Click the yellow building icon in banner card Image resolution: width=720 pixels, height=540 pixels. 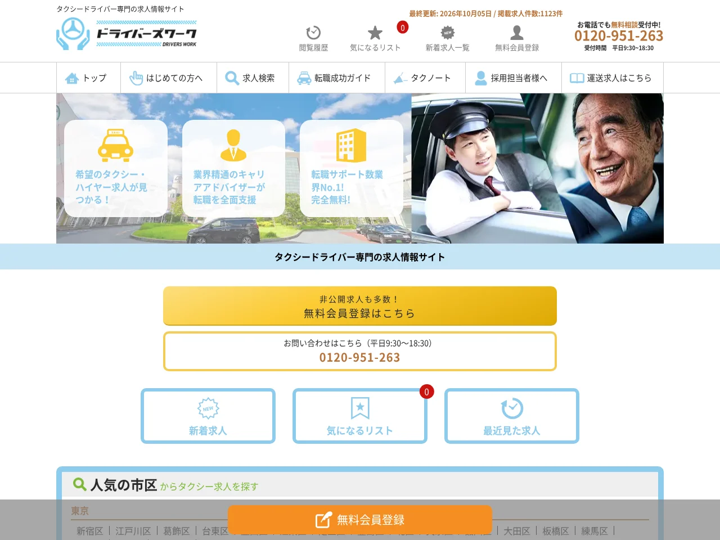point(351,145)
